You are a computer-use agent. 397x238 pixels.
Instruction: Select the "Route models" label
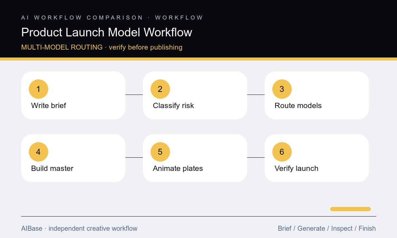pyautogui.click(x=298, y=106)
